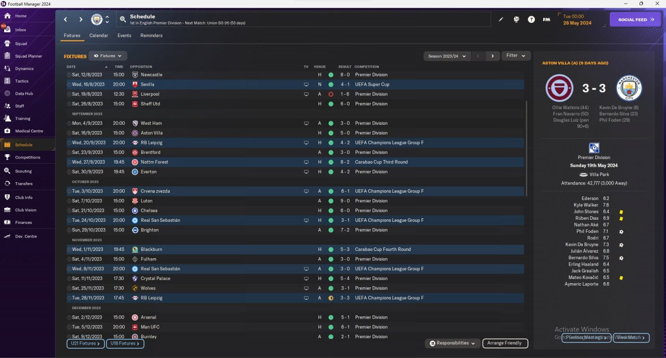Open the Training sidebar icon

point(7,118)
